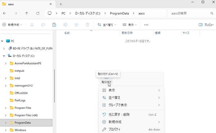
Task: Sort by 名前 column header
Action: point(67,33)
